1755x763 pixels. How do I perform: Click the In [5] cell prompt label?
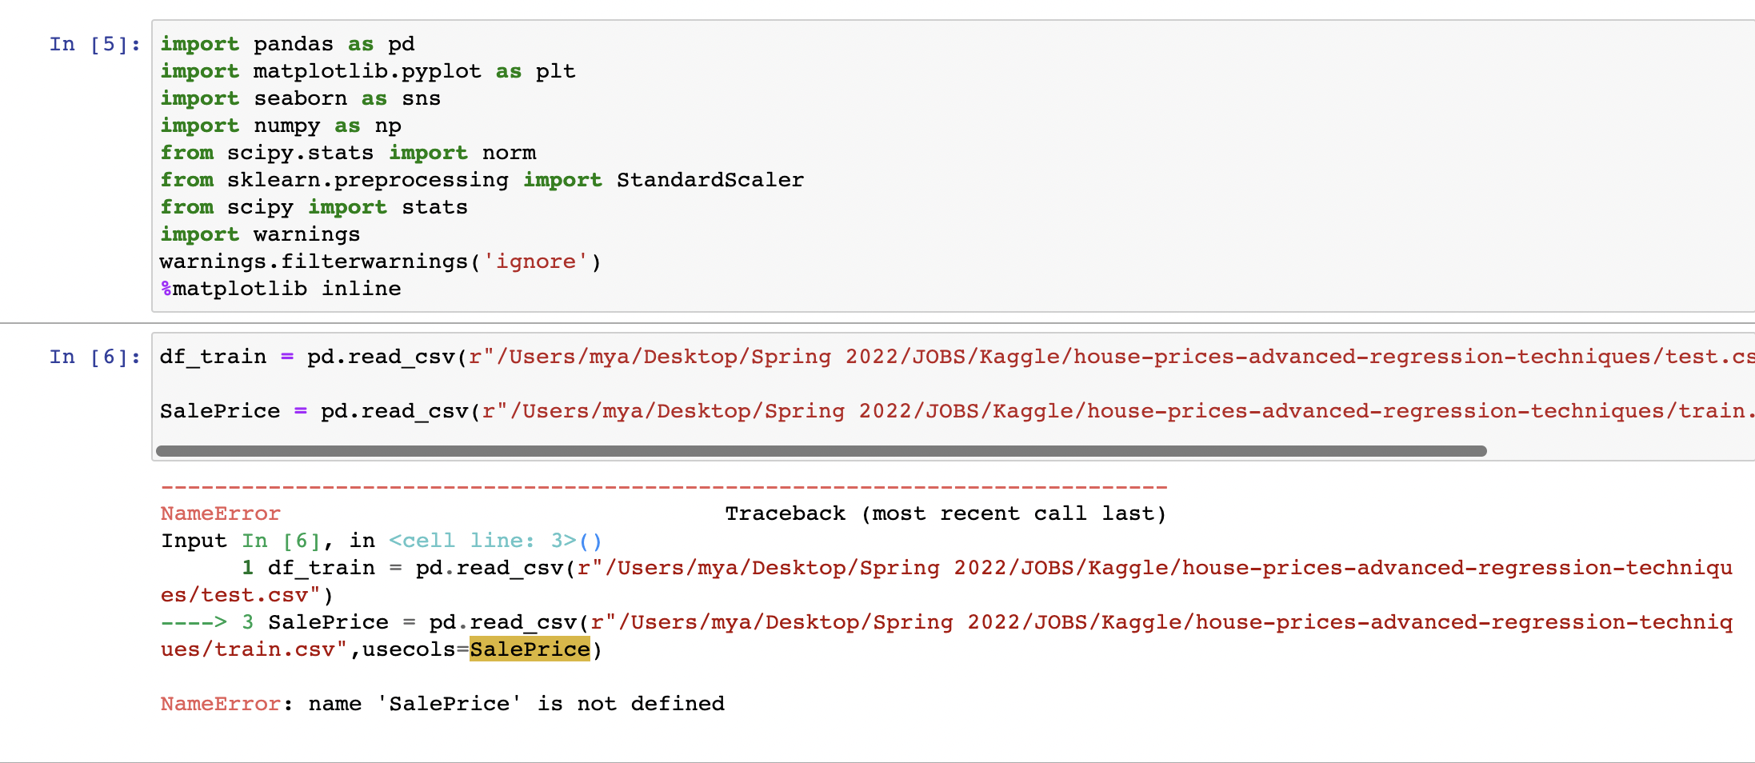pyautogui.click(x=94, y=44)
